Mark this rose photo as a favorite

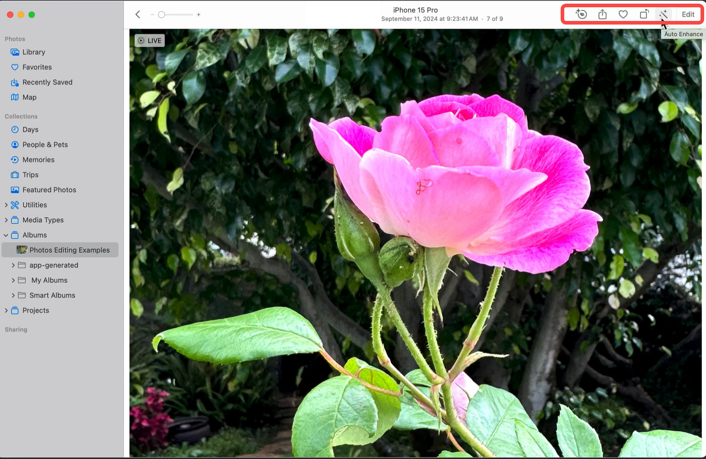click(x=623, y=14)
